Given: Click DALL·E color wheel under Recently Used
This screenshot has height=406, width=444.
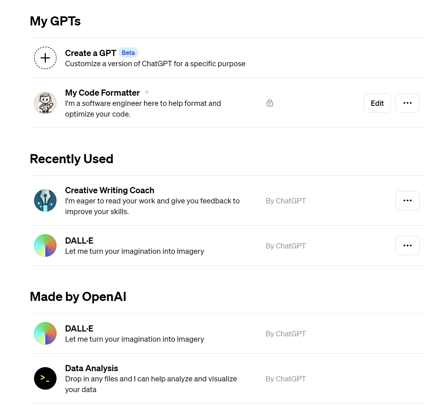Looking at the screenshot, I should (x=45, y=245).
